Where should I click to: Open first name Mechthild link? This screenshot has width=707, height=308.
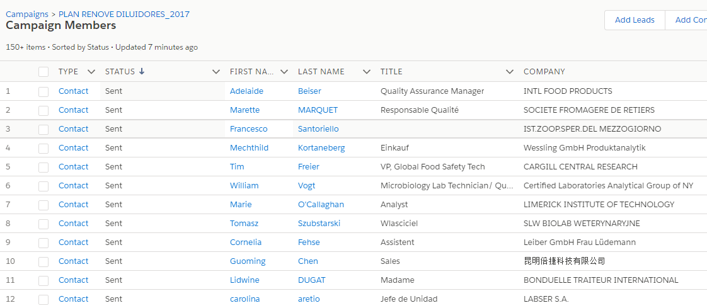(x=250, y=148)
